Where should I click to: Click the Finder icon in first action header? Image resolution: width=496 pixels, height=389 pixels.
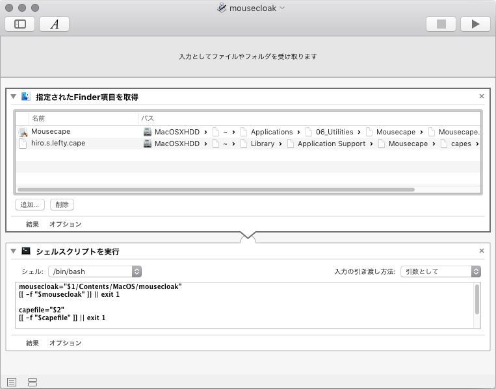pos(25,96)
